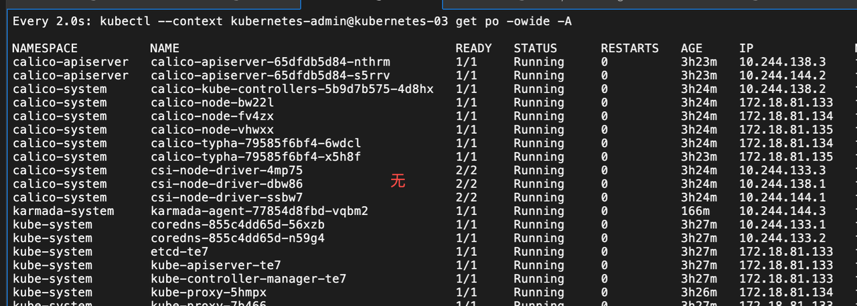Click the IP column header

(747, 48)
